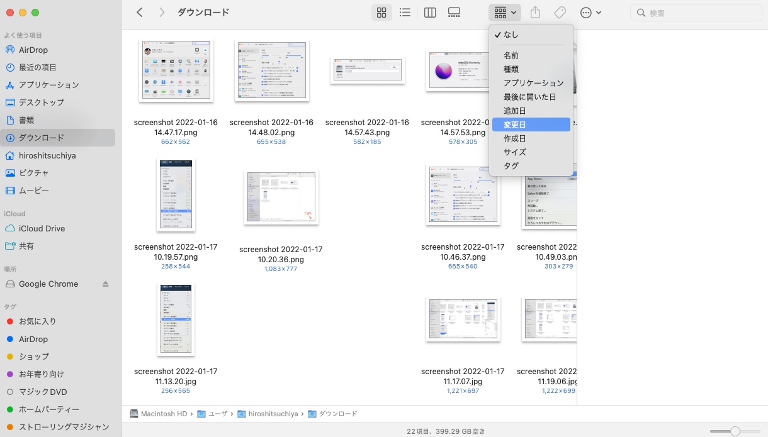768x437 pixels.
Task: Open the group-by dropdown button
Action: (505, 13)
